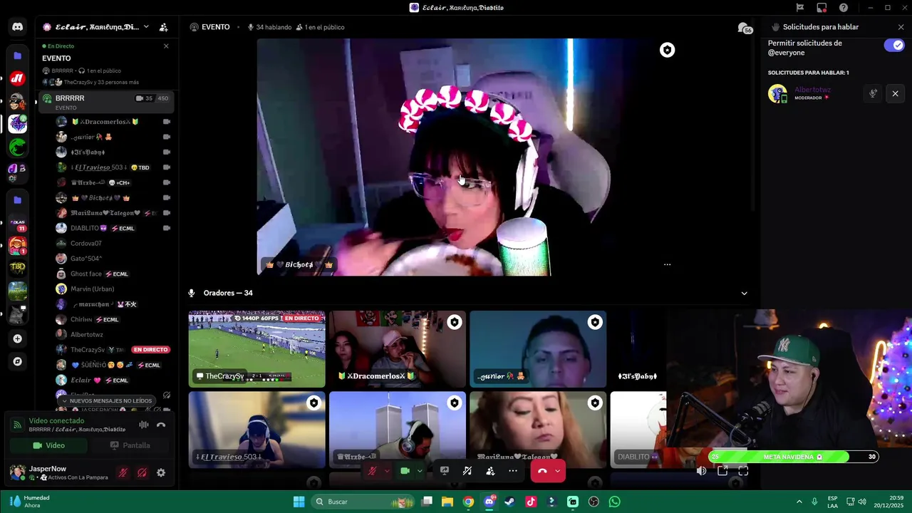Click META NAVIDEÑA progress bar

tap(793, 457)
